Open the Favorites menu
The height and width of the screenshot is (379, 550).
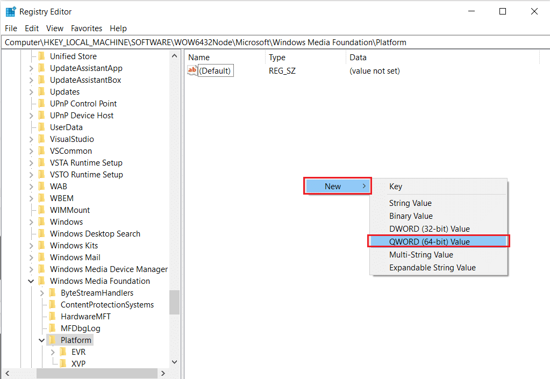point(87,28)
